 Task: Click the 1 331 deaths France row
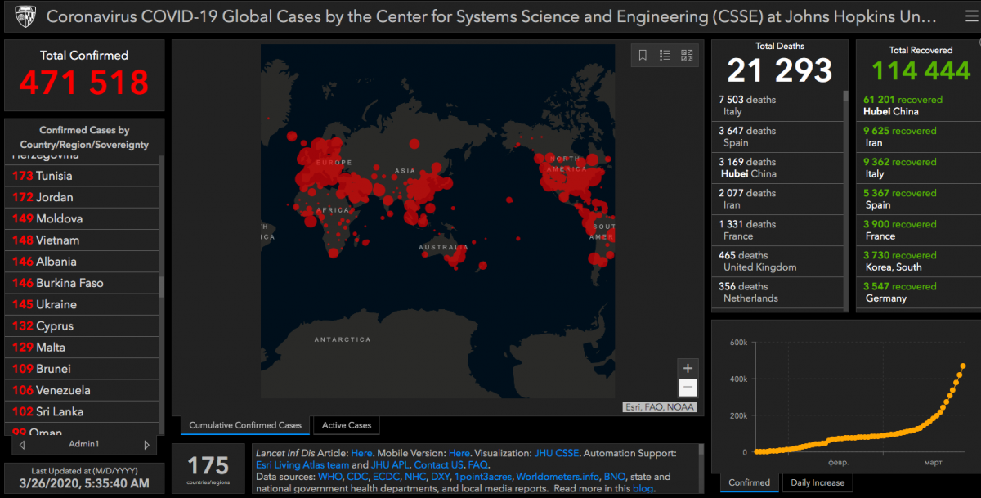[x=777, y=230]
